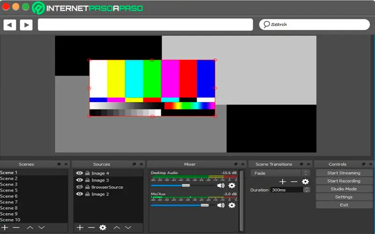Select Scene 5 in list
This screenshot has width=375, height=234.
[34, 190]
